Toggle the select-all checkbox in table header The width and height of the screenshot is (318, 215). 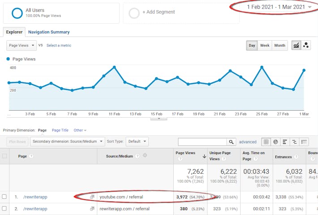click(x=4, y=156)
